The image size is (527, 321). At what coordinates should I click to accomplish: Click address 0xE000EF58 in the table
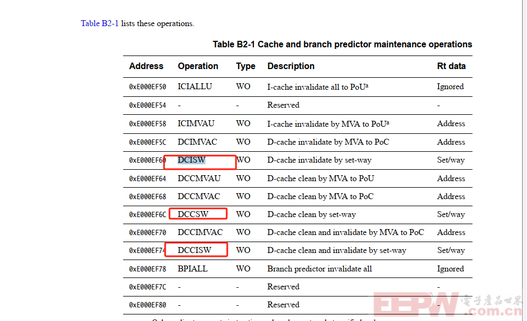point(148,124)
